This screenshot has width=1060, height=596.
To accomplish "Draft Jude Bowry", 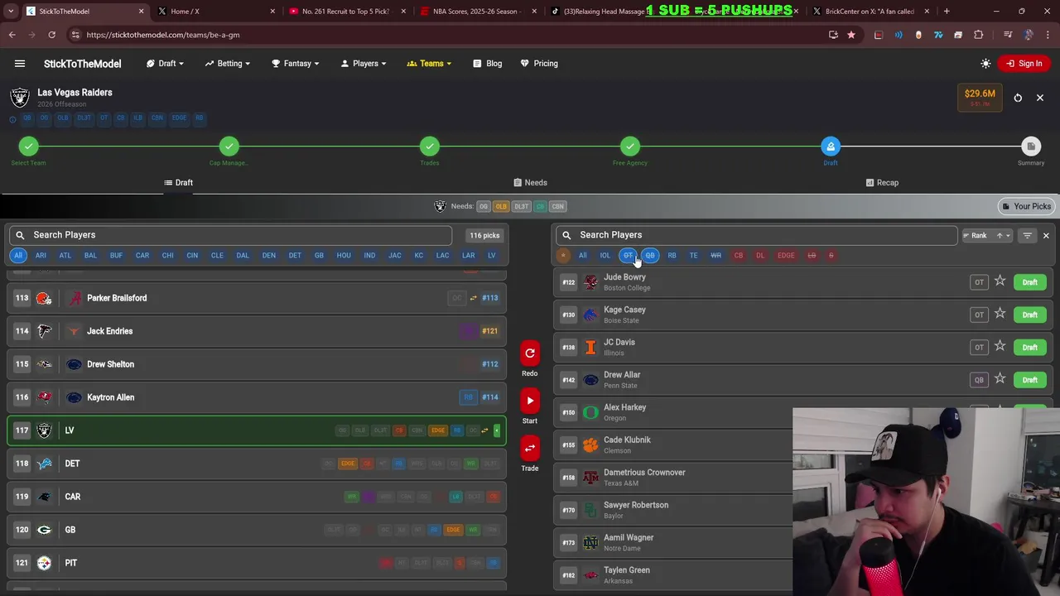I will 1029,282.
